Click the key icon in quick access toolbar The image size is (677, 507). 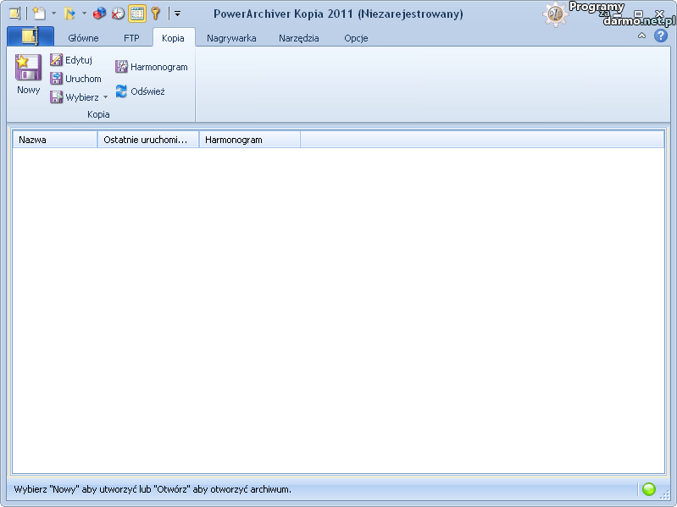coord(156,14)
